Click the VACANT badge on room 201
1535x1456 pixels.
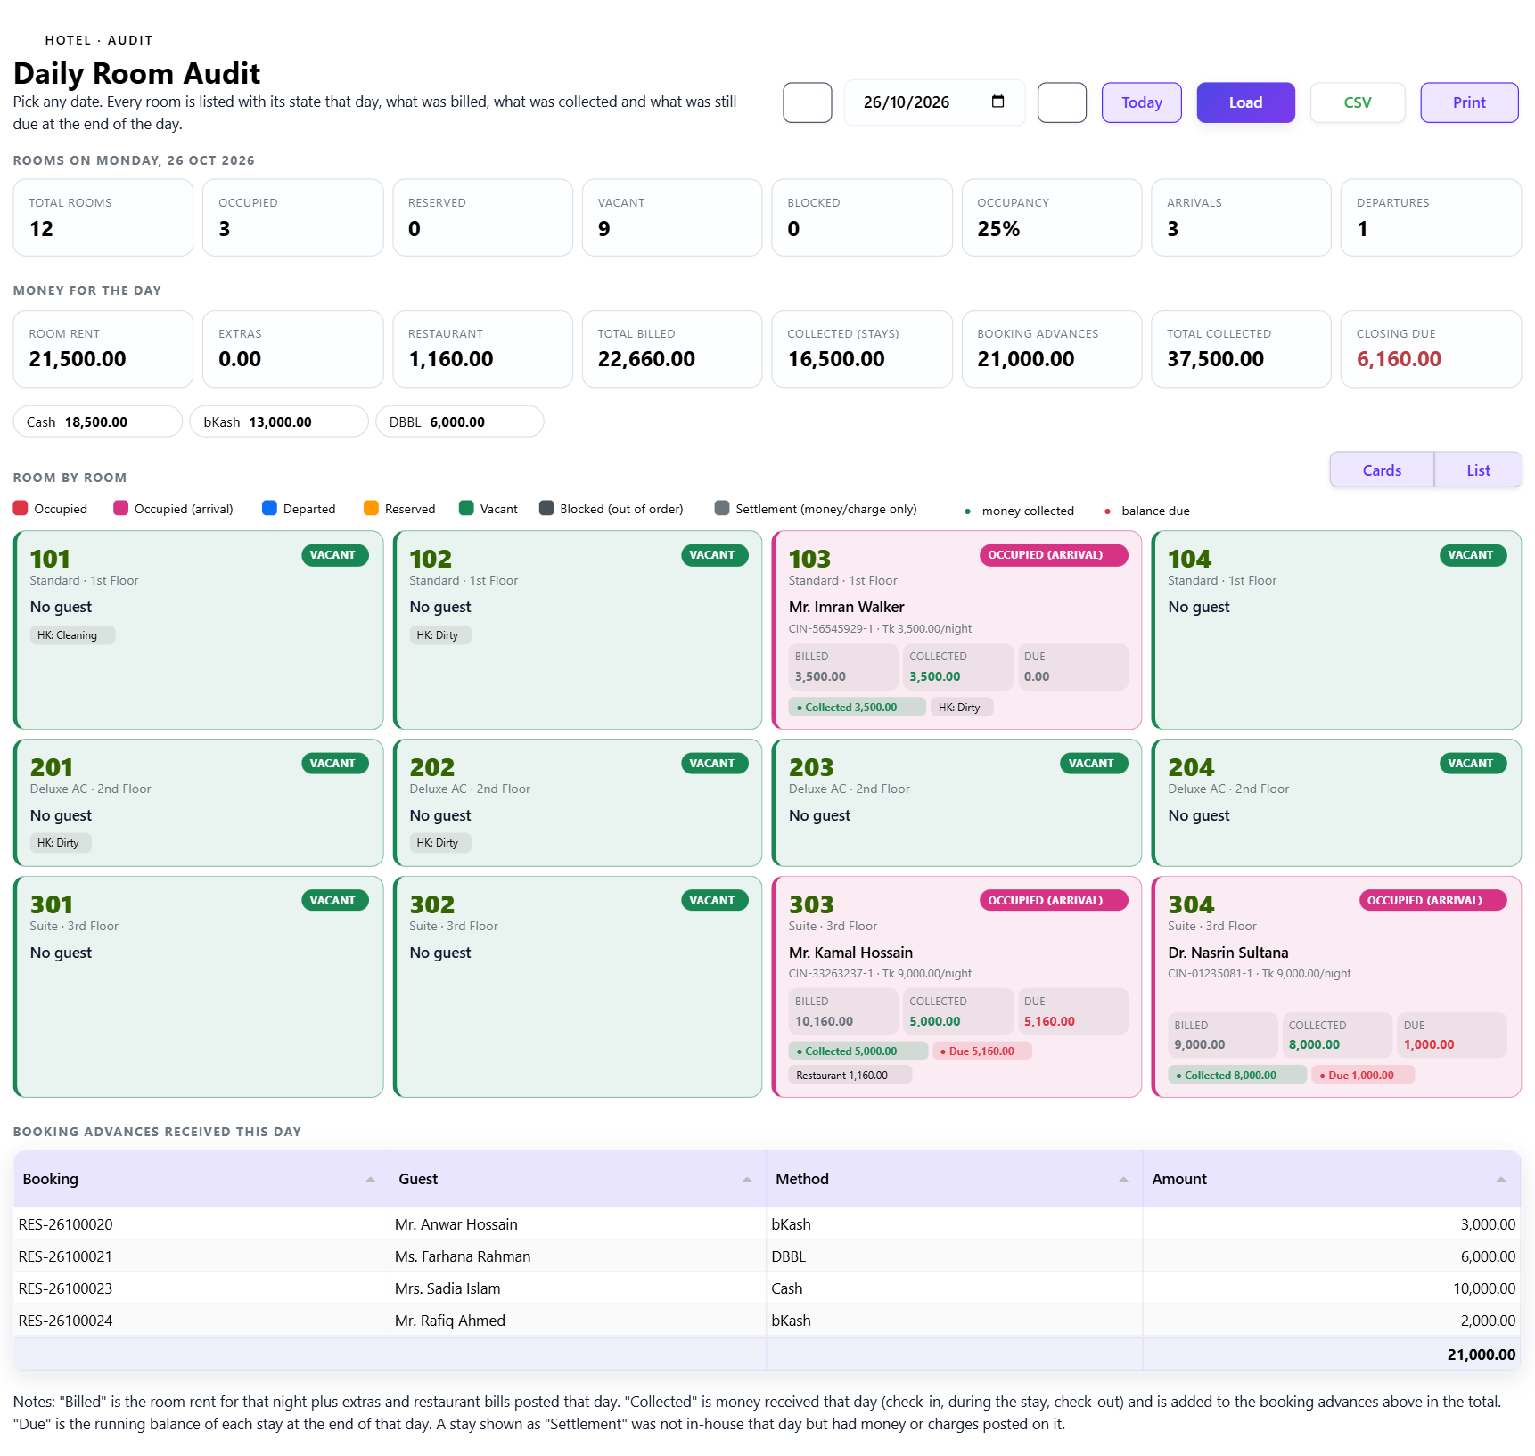[x=334, y=764]
